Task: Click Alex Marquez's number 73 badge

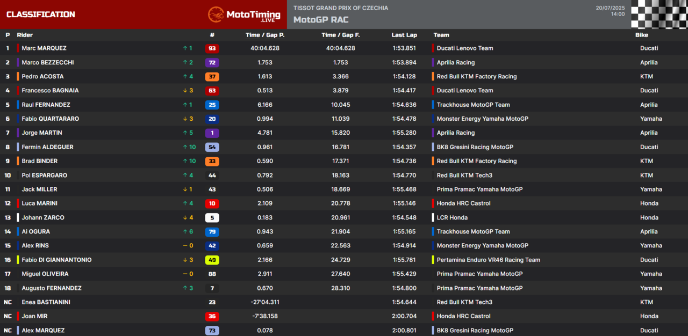Action: coord(212,331)
